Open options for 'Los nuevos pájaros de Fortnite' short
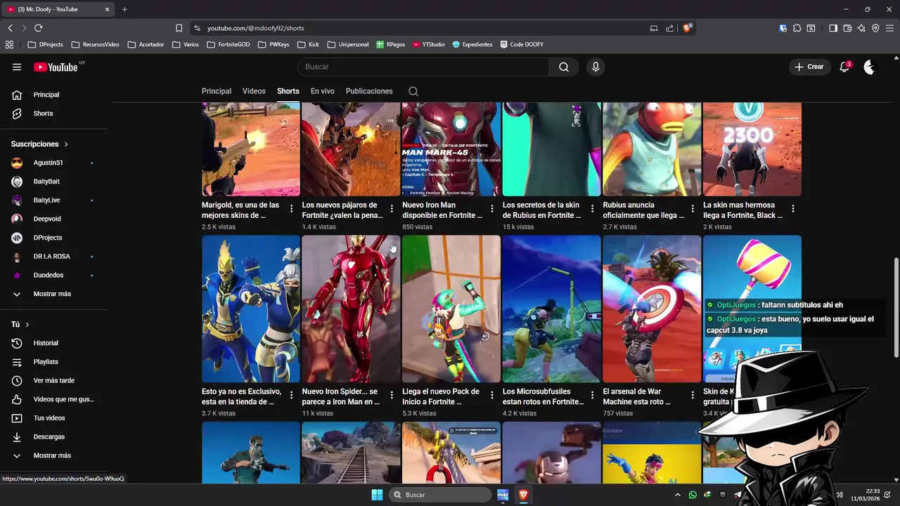Image resolution: width=900 pixels, height=506 pixels. point(392,209)
